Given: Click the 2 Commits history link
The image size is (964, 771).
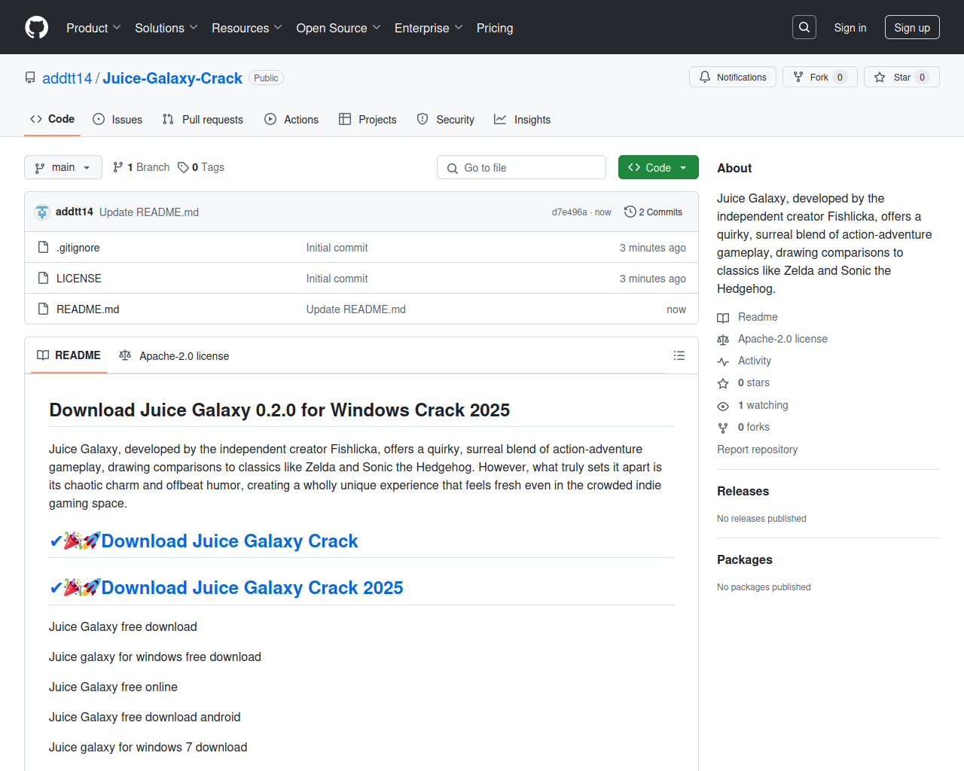Looking at the screenshot, I should click(x=653, y=212).
